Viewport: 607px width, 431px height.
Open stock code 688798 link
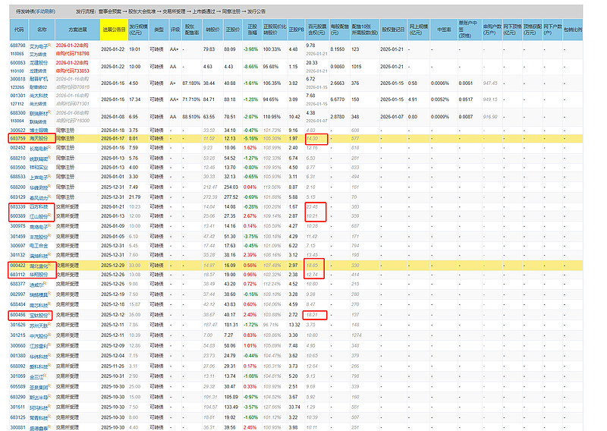18,46
